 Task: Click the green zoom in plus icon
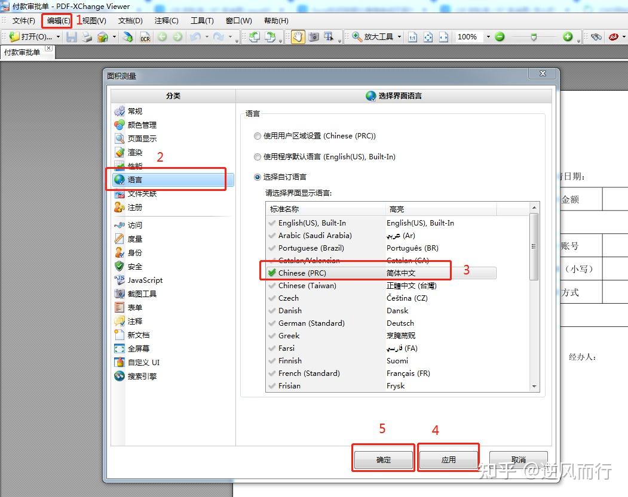pos(568,37)
